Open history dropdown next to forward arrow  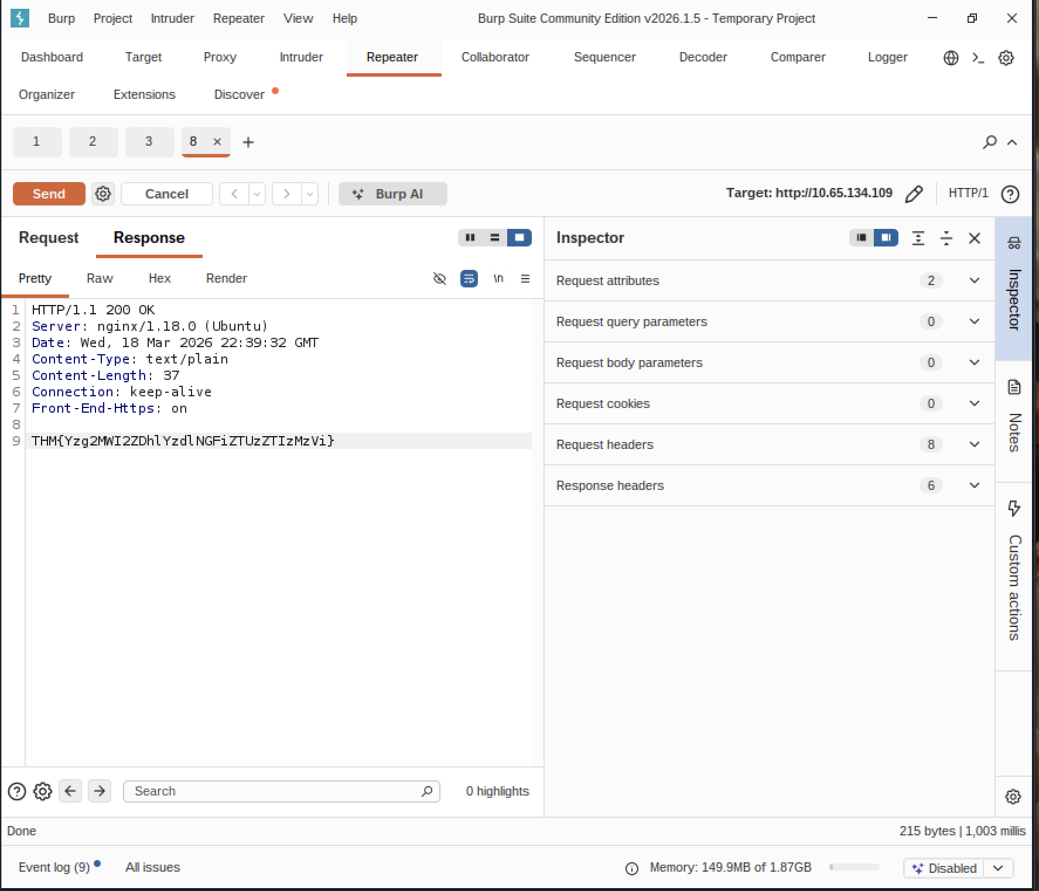coord(310,194)
